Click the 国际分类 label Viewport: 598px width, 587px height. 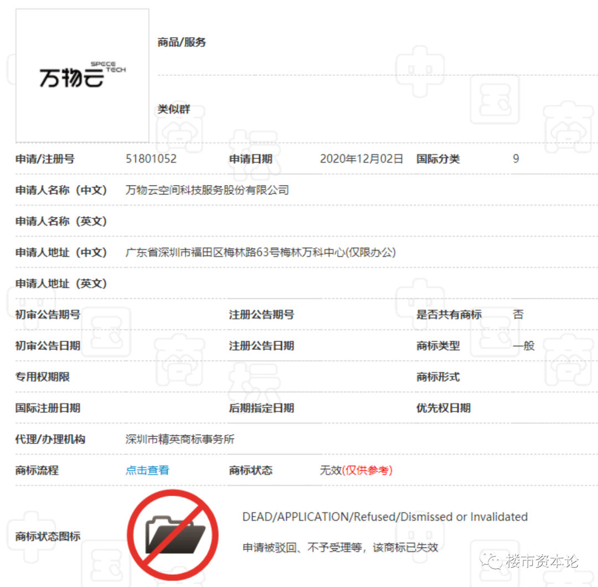(x=438, y=159)
